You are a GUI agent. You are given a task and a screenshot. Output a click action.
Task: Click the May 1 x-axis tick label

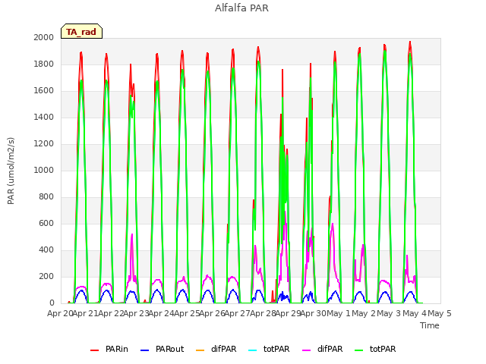coord(339,313)
